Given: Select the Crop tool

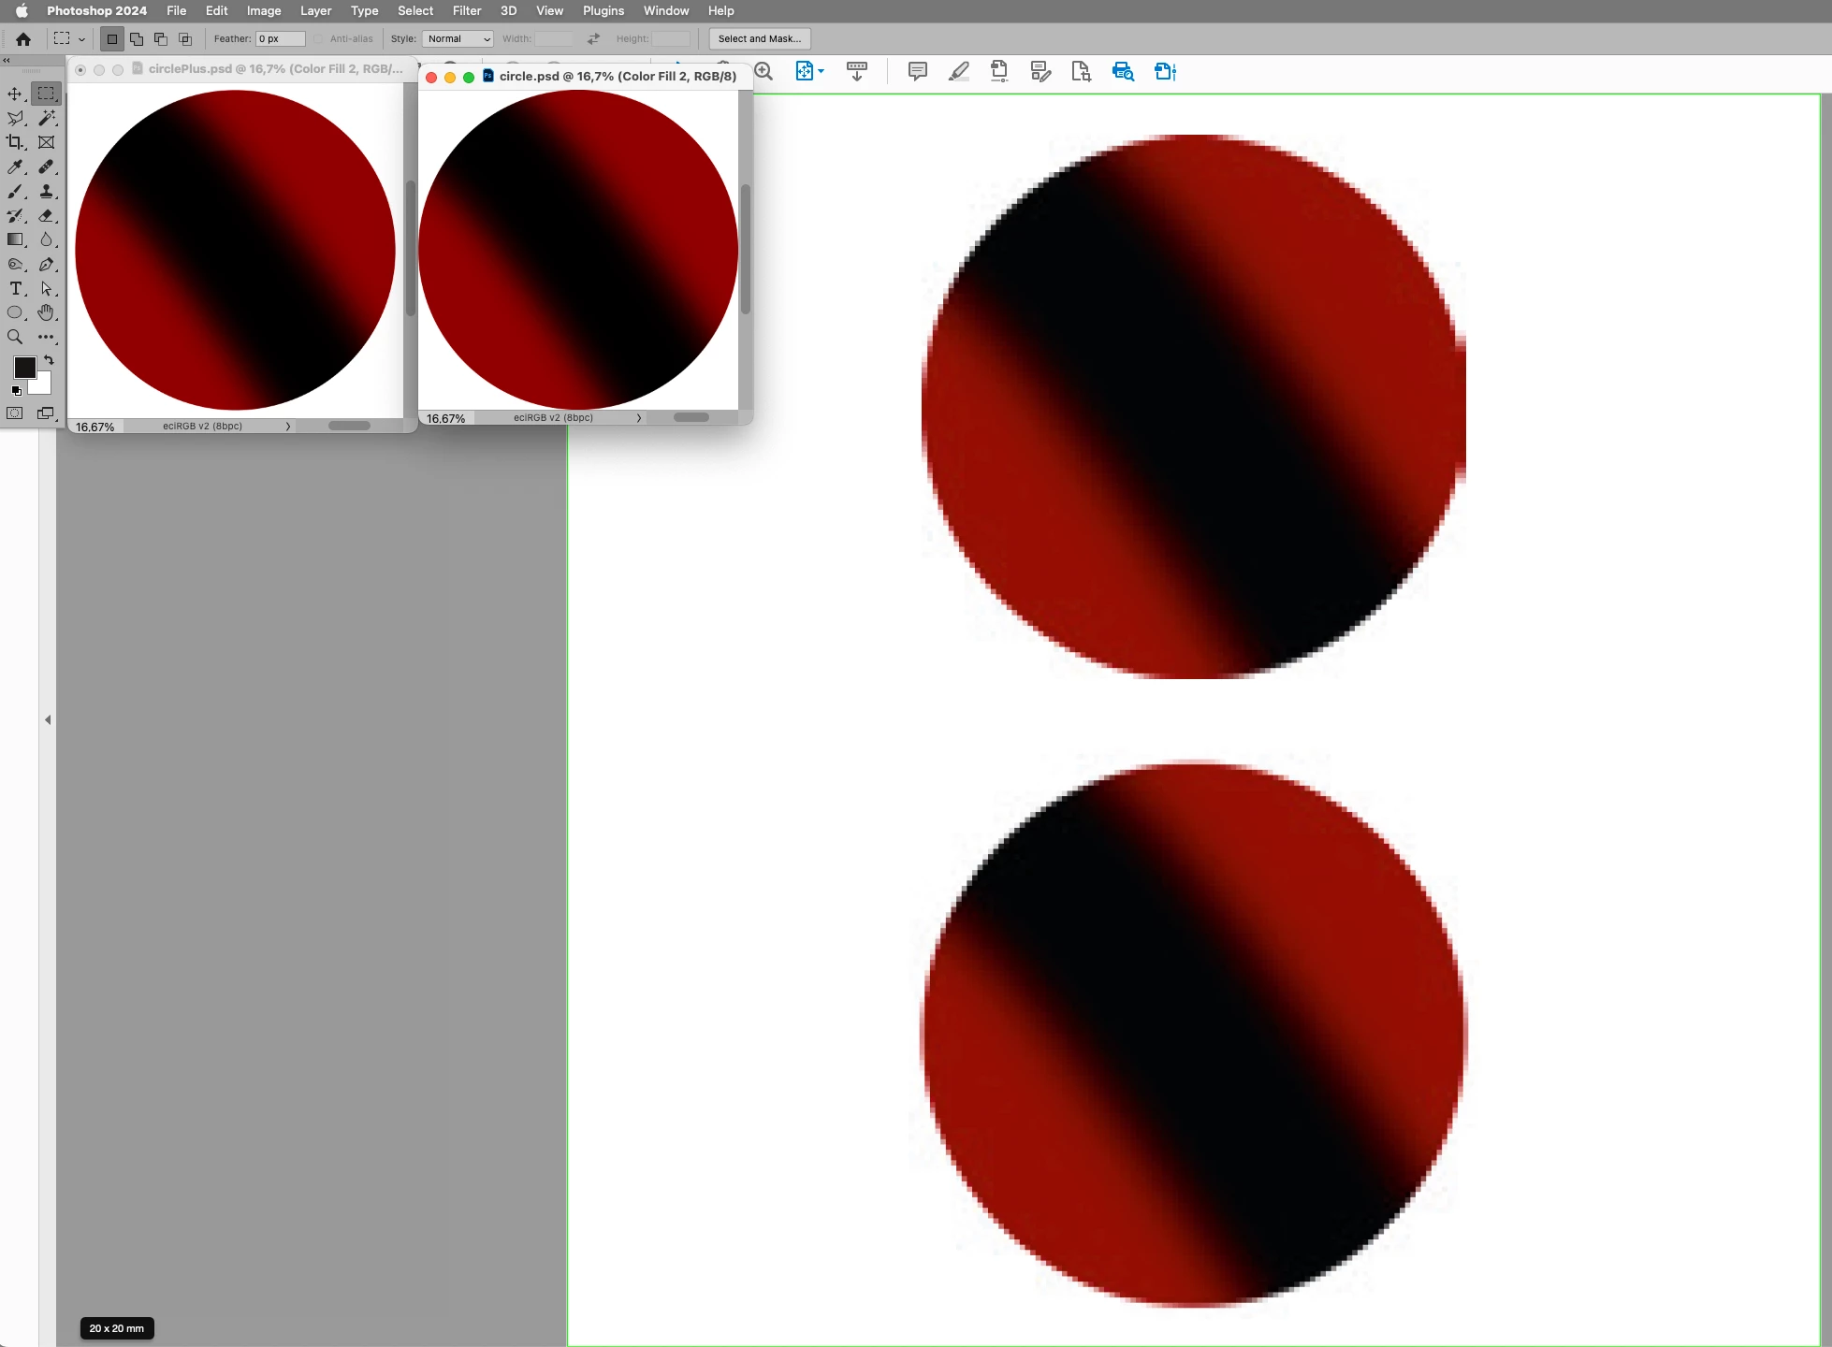Looking at the screenshot, I should click(15, 142).
